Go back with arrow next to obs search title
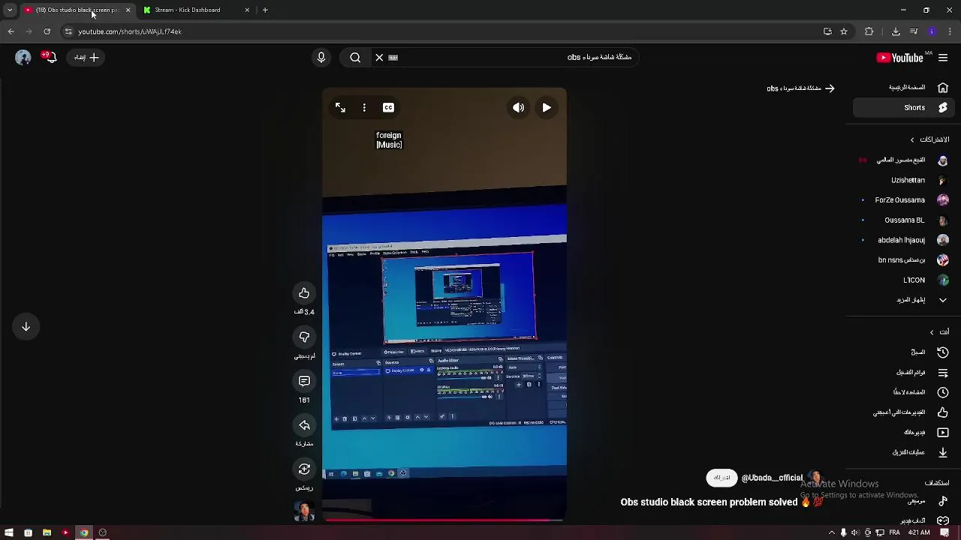 [x=830, y=88]
